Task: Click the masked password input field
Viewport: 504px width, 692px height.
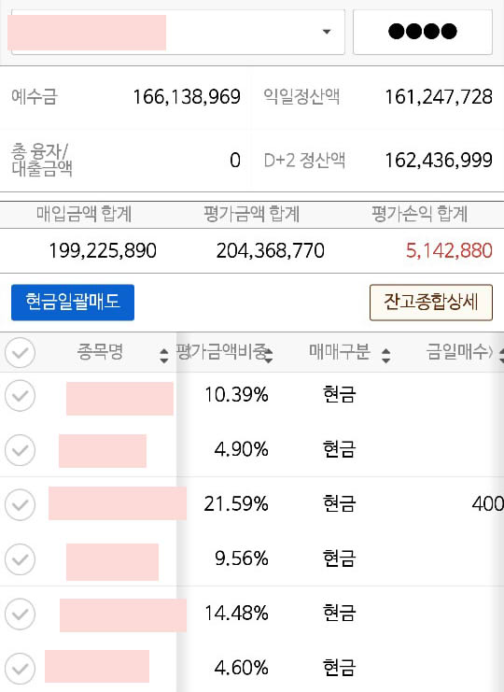Action: 423,32
